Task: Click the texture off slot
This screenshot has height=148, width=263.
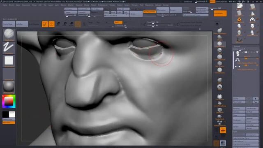Action: (9, 74)
